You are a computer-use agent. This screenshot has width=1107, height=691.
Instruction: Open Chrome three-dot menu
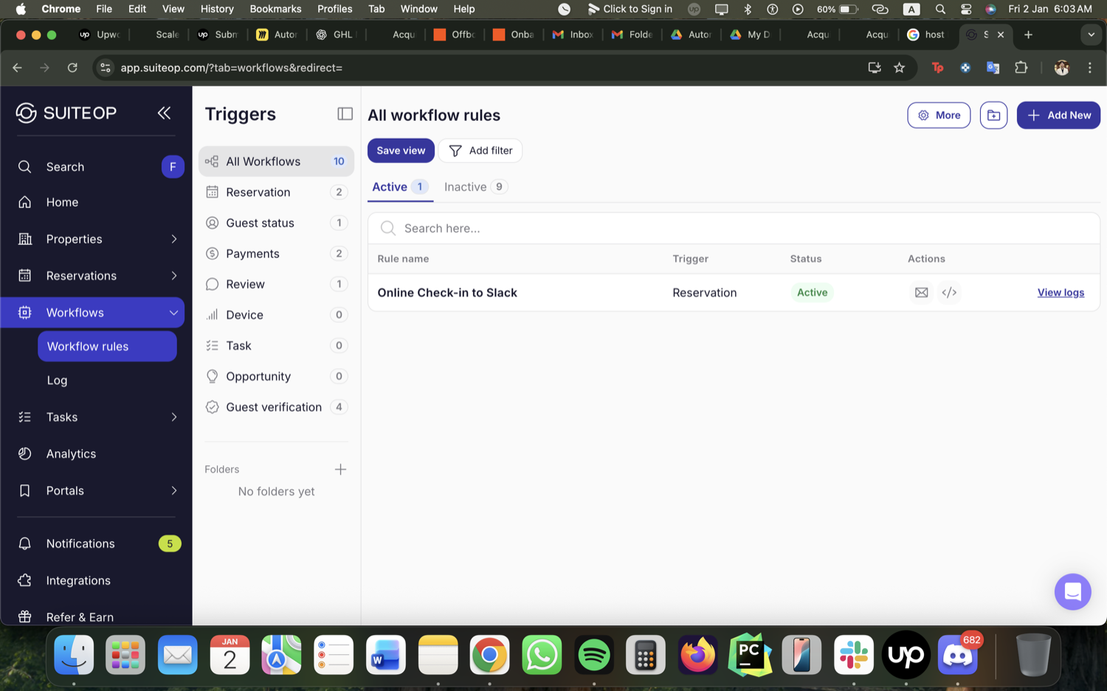[1089, 68]
